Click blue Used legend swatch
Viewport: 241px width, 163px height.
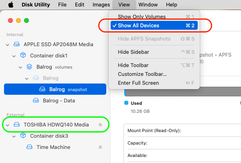(x=126, y=103)
